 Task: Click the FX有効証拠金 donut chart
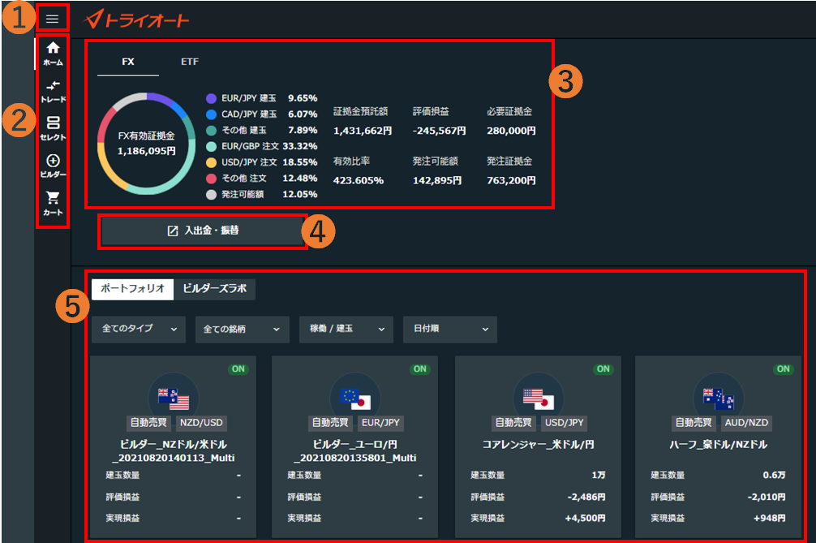tap(146, 144)
